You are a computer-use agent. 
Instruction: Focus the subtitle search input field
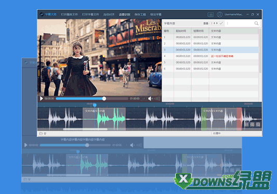(240, 23)
